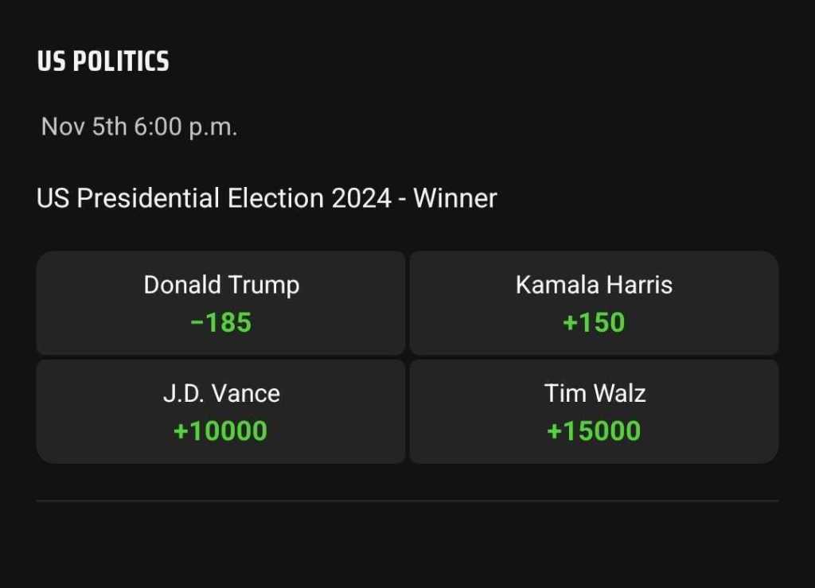815x588 pixels.
Task: Pick the Tim Walz outcome card
Action: (x=594, y=411)
